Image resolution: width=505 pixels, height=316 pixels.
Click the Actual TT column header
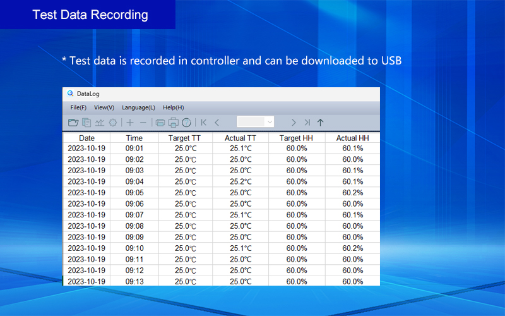(x=241, y=138)
